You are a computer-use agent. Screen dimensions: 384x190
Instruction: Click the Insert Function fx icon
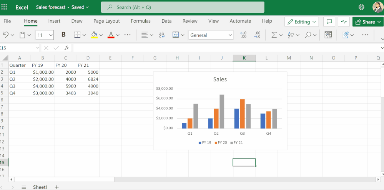[x=66, y=48]
